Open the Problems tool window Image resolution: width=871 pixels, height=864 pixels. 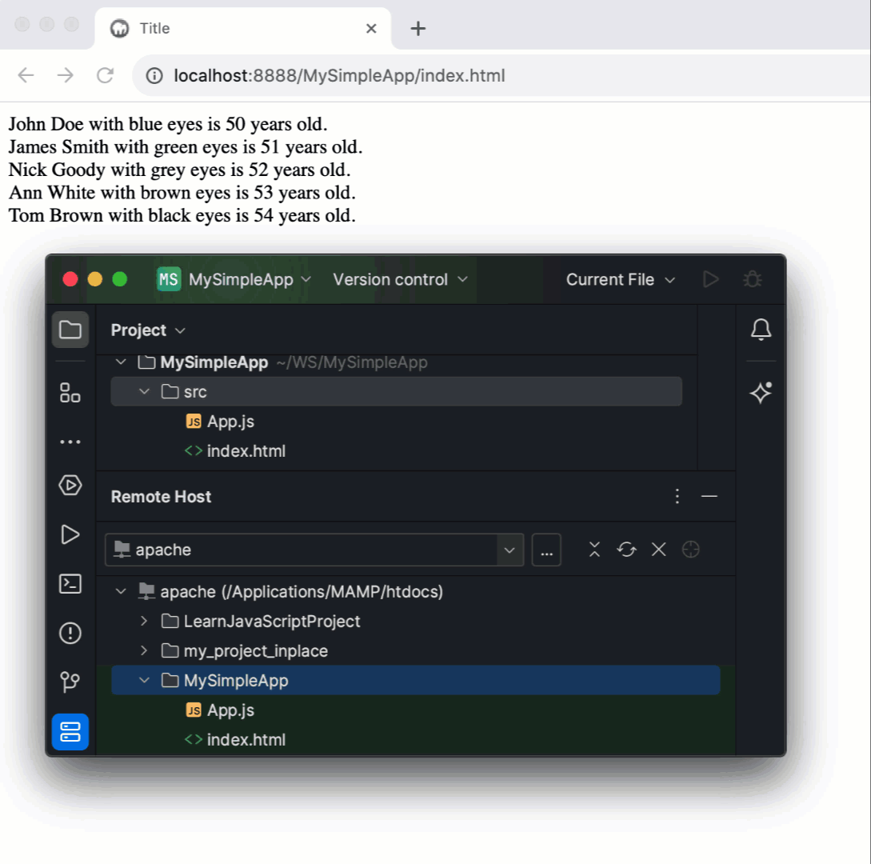tap(70, 633)
